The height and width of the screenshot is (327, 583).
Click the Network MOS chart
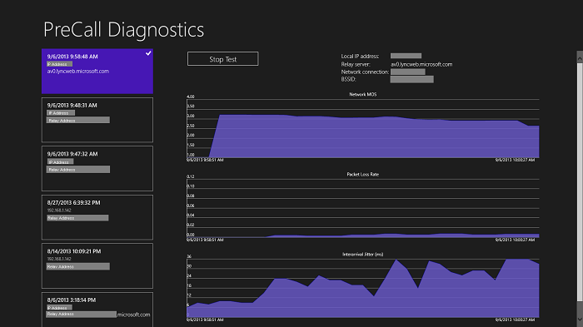363,128
